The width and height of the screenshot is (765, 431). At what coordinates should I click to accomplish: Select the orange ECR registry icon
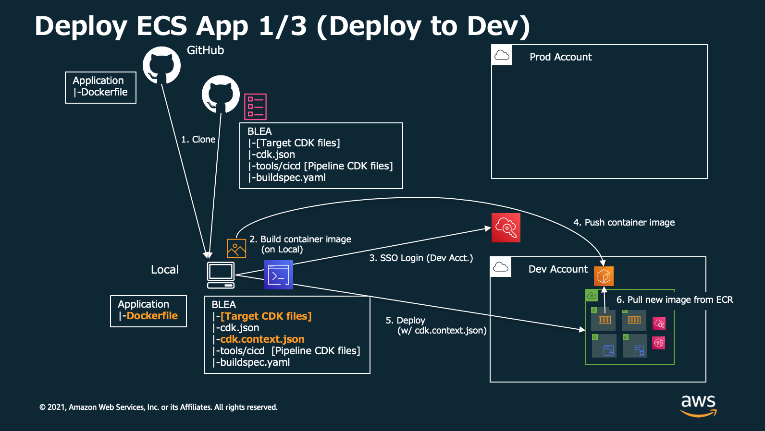[604, 276]
